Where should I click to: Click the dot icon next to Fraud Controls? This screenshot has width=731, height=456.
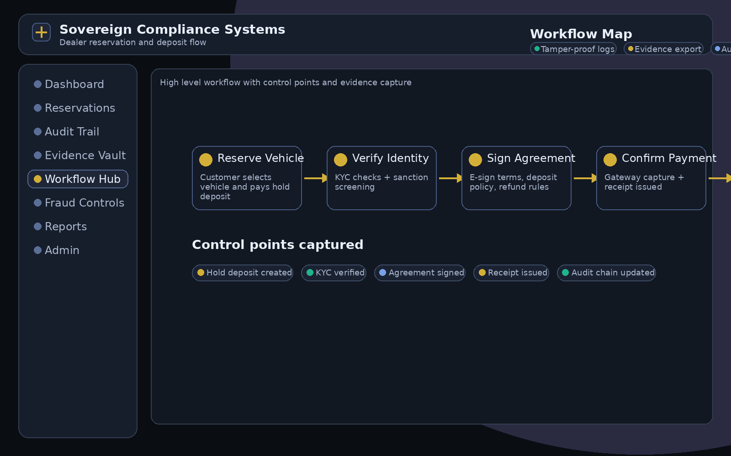37,202
